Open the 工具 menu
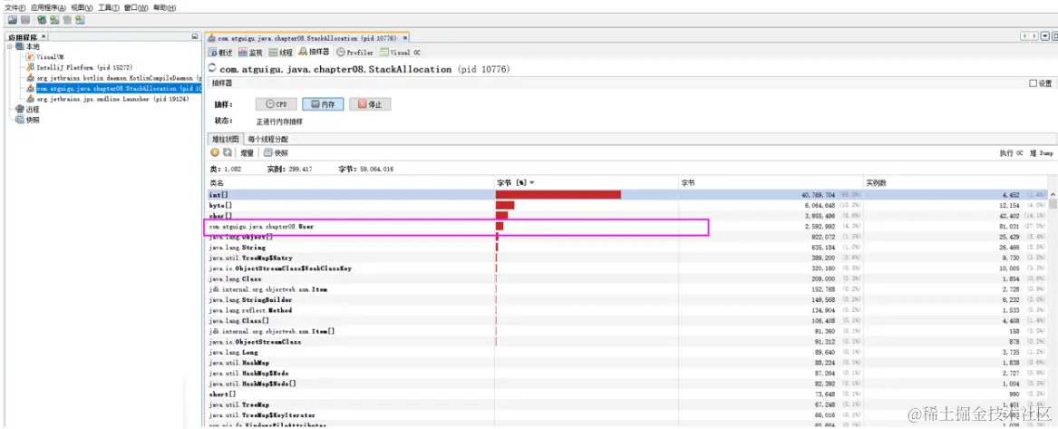This screenshot has height=429, width=1058. (109, 7)
